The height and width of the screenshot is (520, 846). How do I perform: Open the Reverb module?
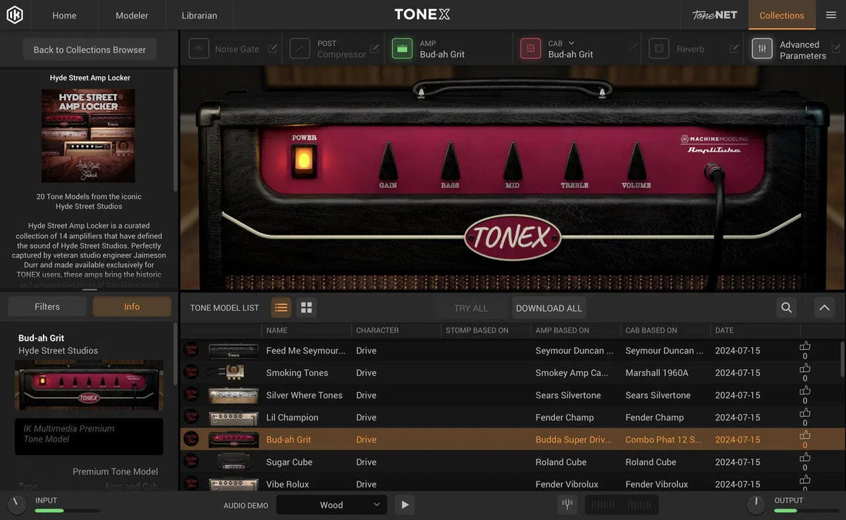pyautogui.click(x=658, y=49)
